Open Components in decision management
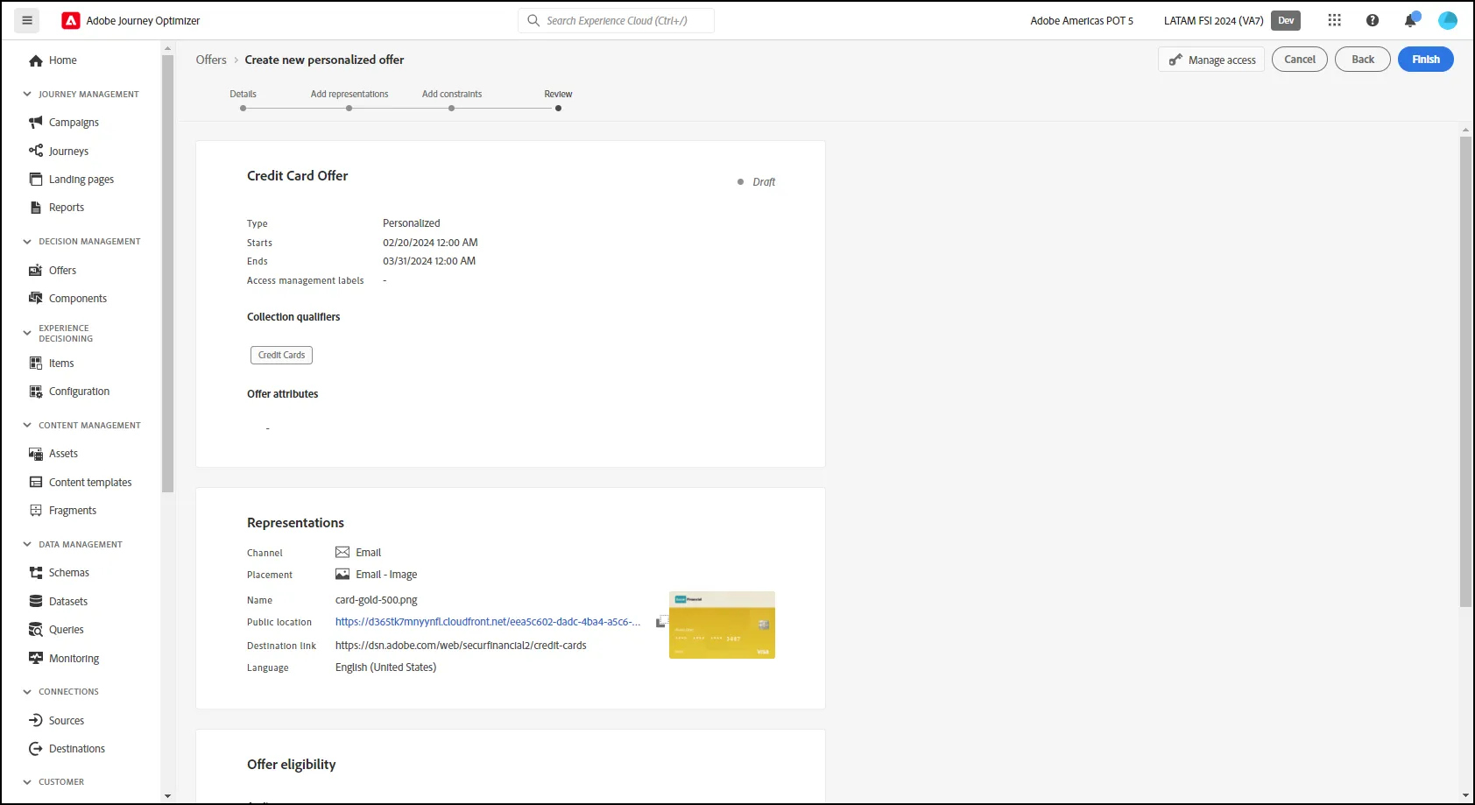 67,299
